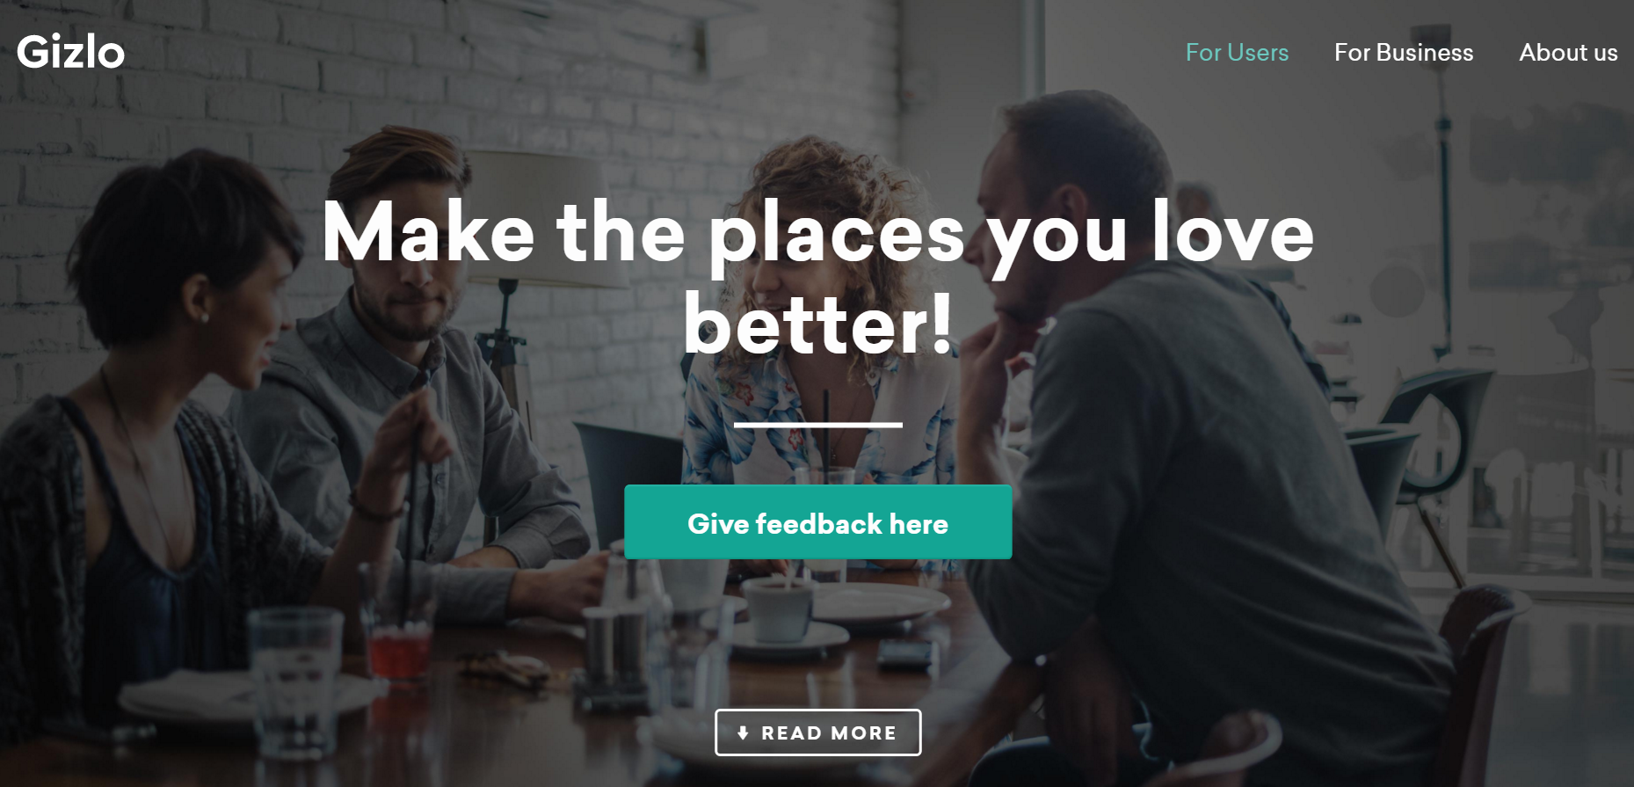Open the For Business menu item
Image resolution: width=1634 pixels, height=787 pixels.
click(1404, 53)
